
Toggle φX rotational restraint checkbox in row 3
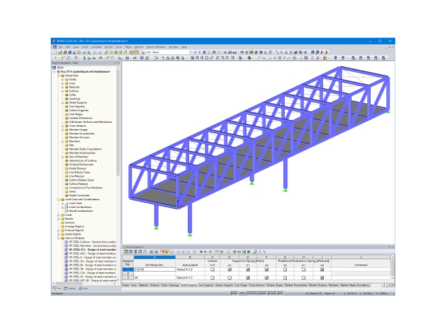[285, 277]
